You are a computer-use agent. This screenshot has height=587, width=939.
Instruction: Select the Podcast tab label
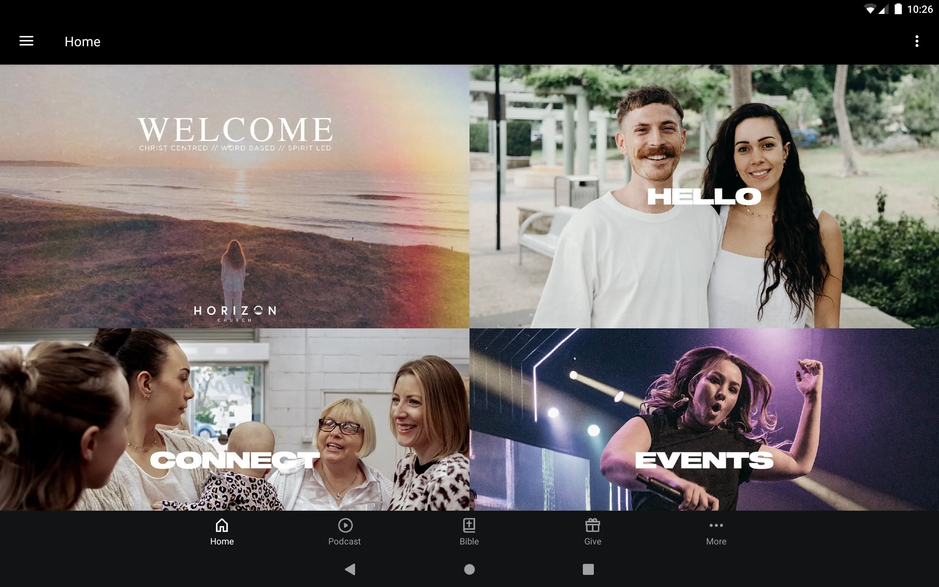[345, 541]
